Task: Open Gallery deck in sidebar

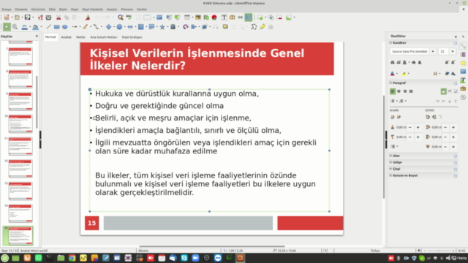Action: coord(463,89)
